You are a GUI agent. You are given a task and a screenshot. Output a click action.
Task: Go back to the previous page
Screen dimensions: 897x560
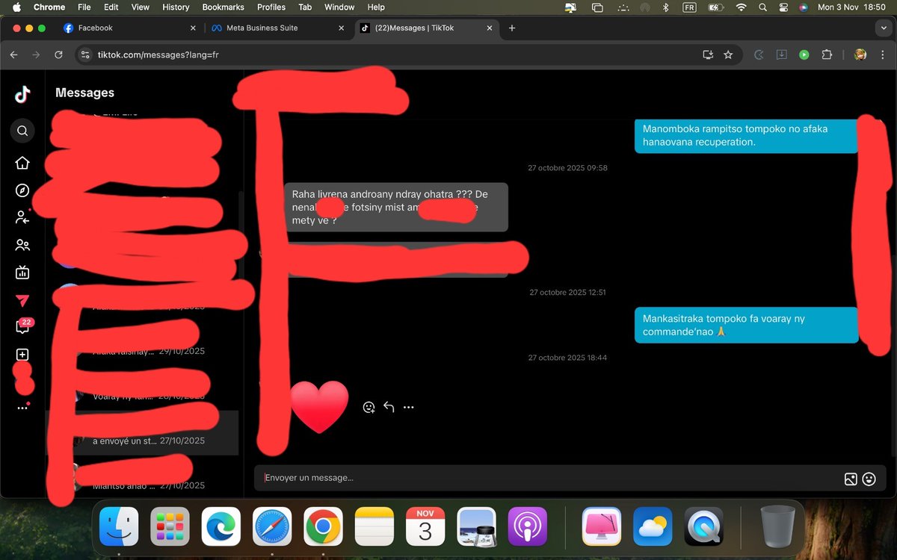tap(13, 55)
